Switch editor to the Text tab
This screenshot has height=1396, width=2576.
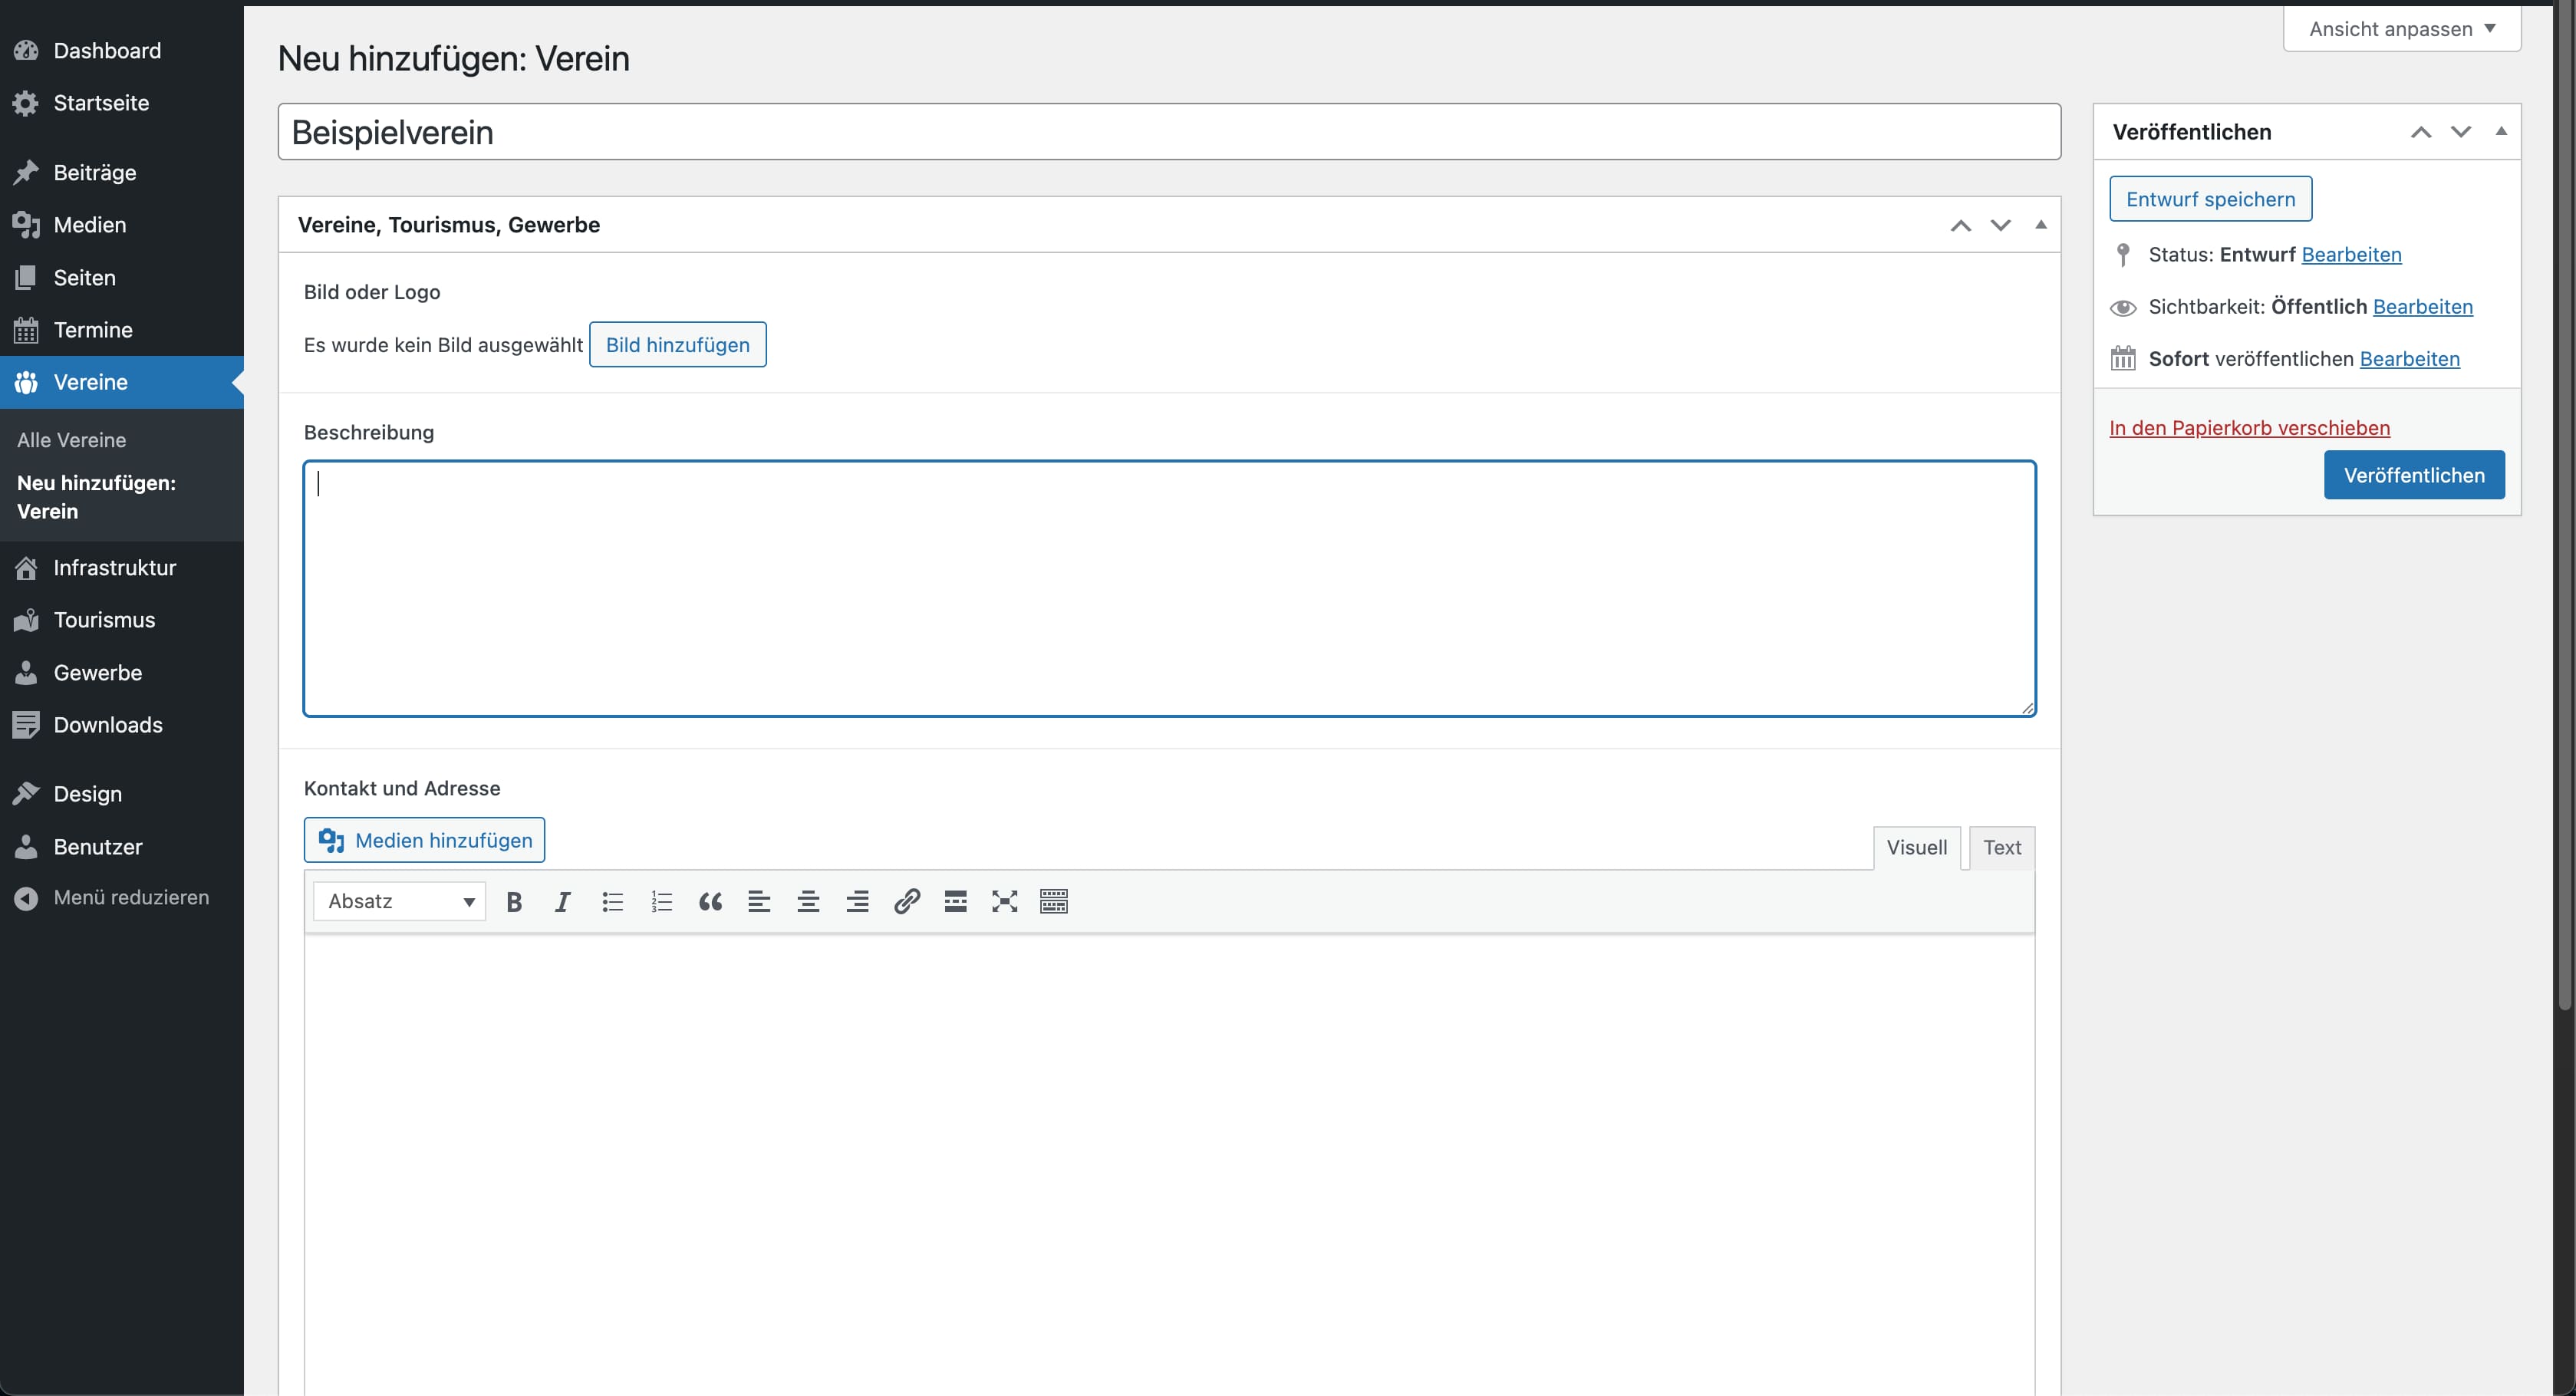click(x=2002, y=848)
